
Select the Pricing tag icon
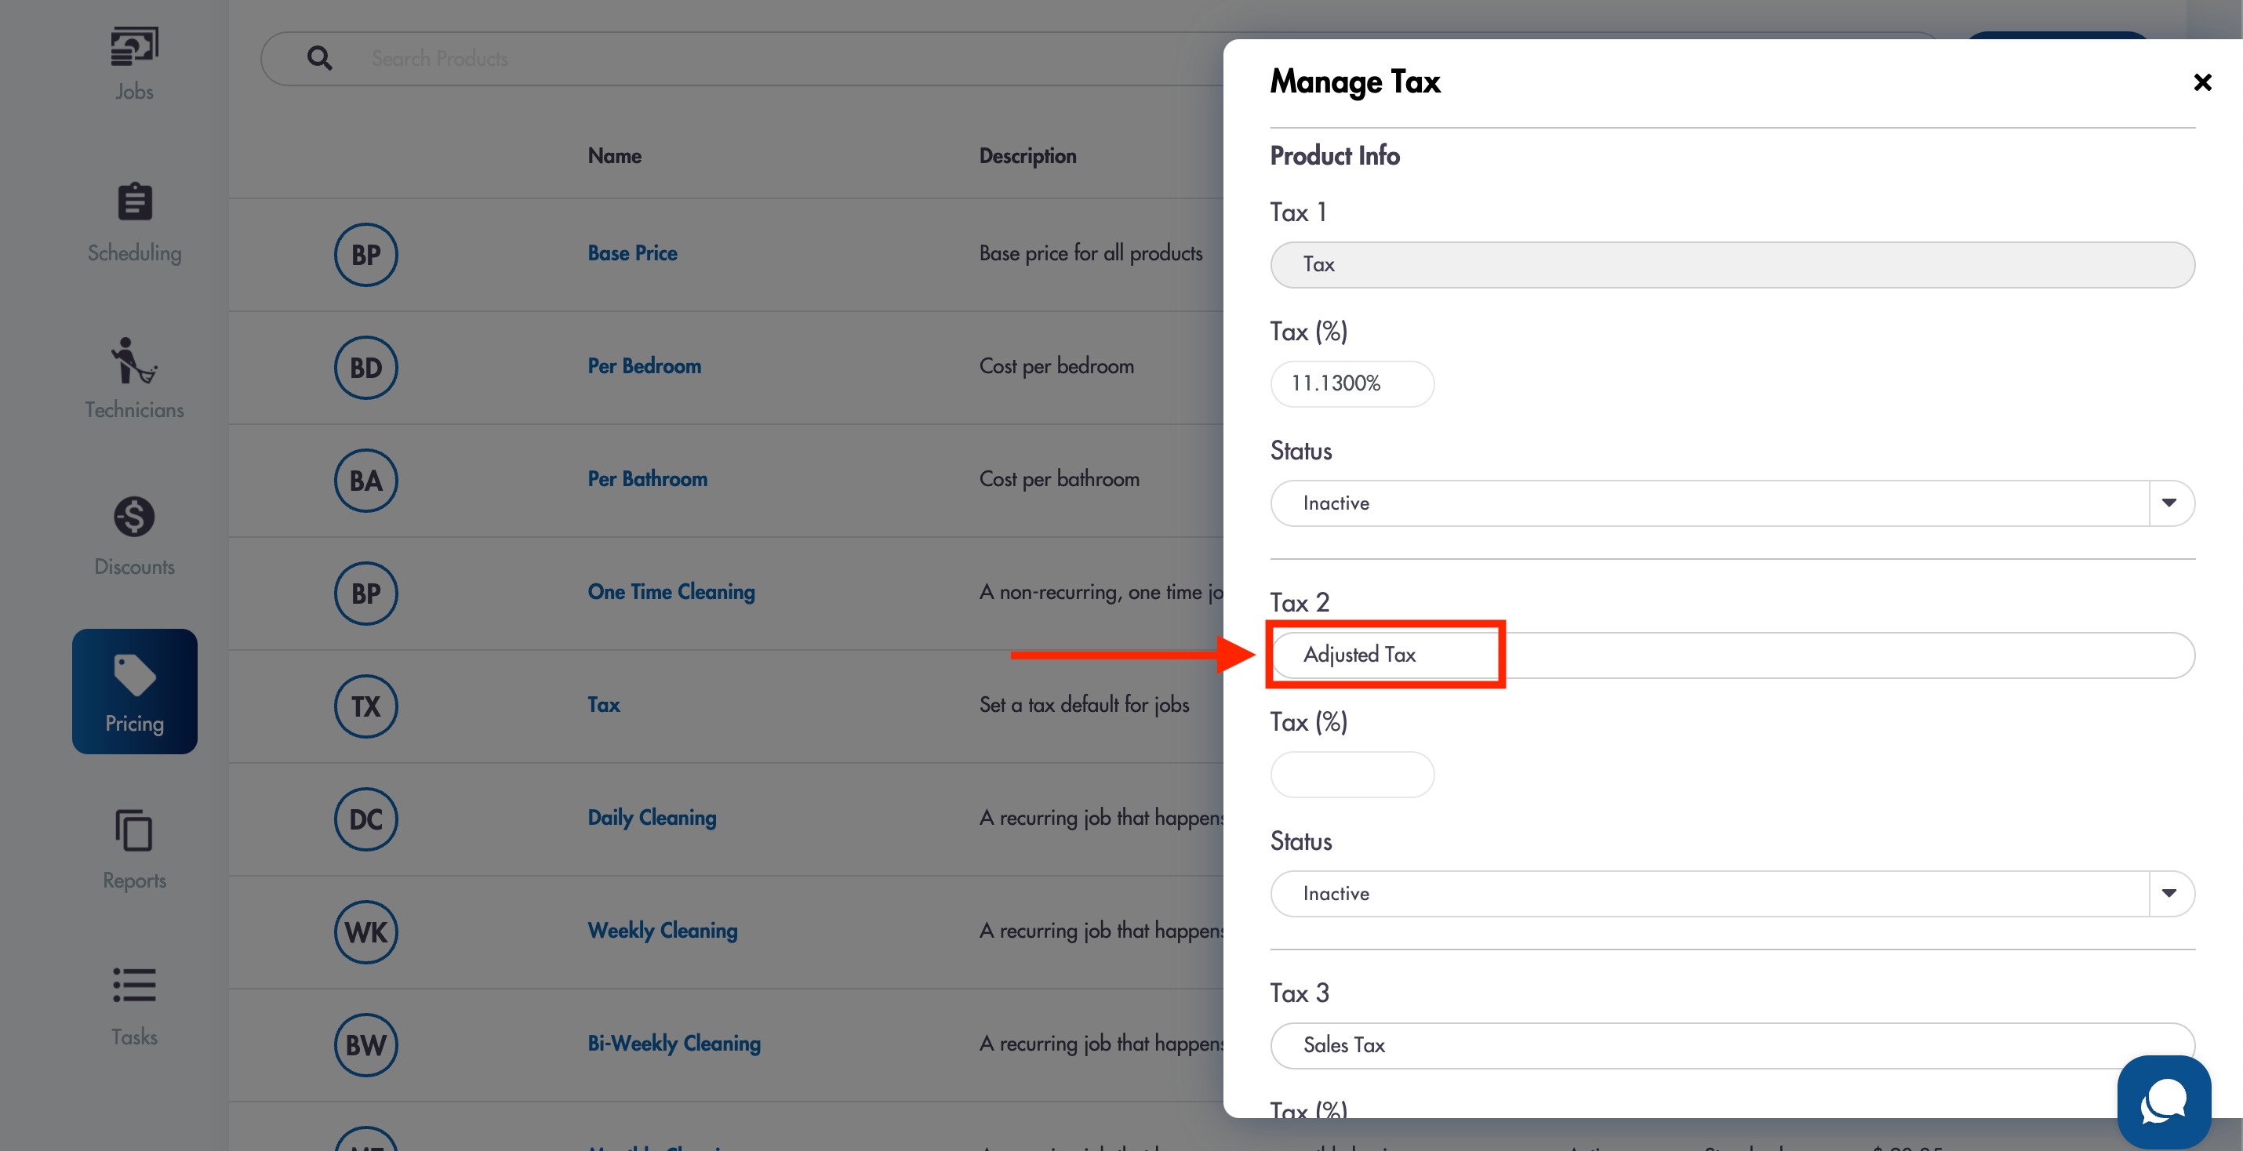click(x=134, y=676)
